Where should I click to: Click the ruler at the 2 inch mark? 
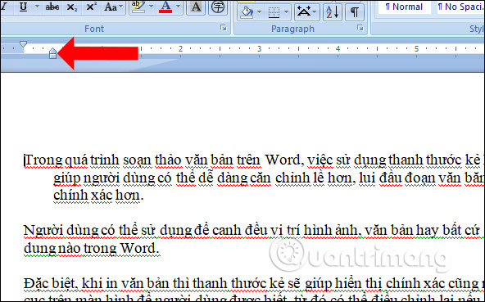[x=180, y=48]
